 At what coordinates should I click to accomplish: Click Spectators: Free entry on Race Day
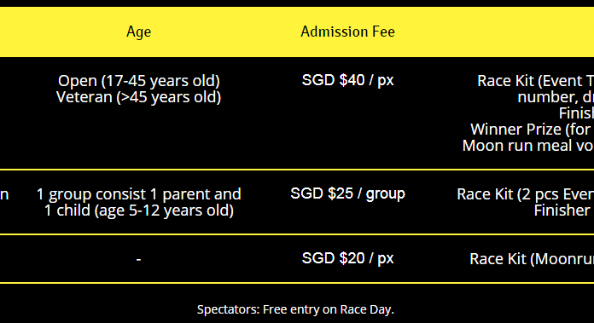(295, 309)
